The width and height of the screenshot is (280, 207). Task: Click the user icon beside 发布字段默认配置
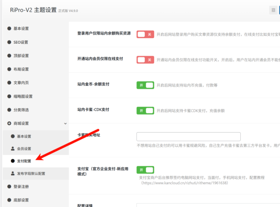pyautogui.click(x=13, y=173)
